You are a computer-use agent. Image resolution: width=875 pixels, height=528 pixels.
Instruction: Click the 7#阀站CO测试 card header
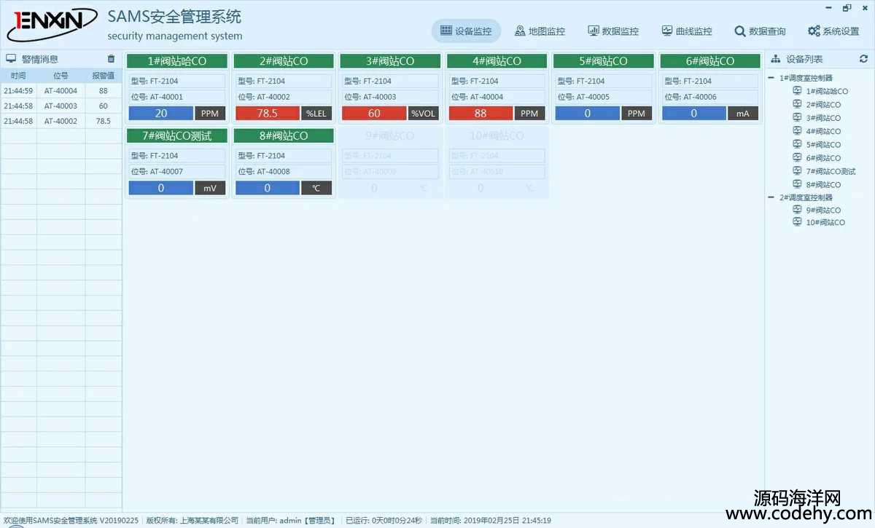tap(177, 135)
